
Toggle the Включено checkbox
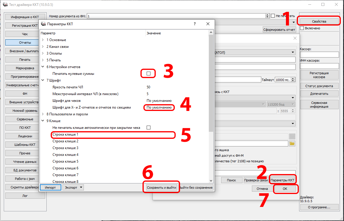(302, 28)
